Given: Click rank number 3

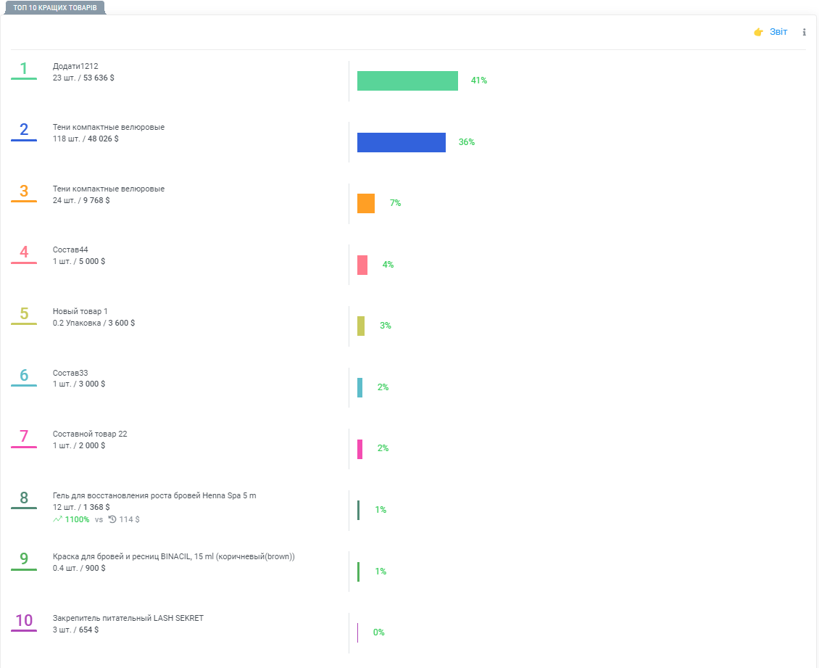Looking at the screenshot, I should [23, 191].
